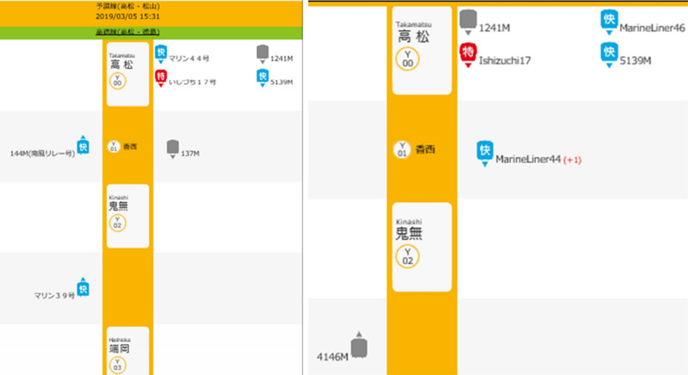Click the 4146M train label
Viewport: 688px width, 375px height.
pyautogui.click(x=332, y=357)
